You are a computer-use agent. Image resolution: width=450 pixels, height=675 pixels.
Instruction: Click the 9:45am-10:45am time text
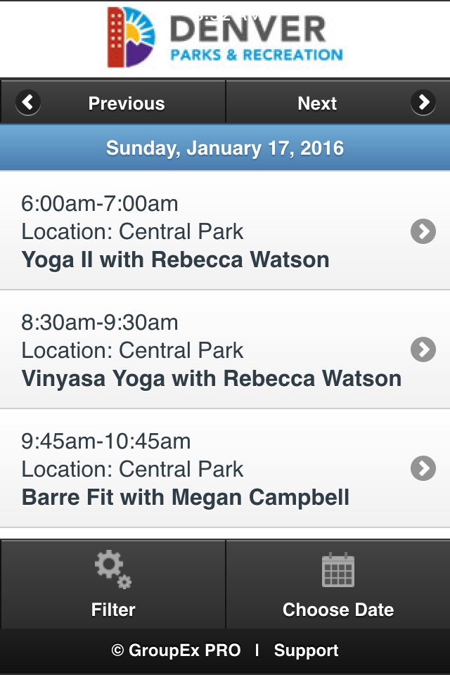coord(106,442)
